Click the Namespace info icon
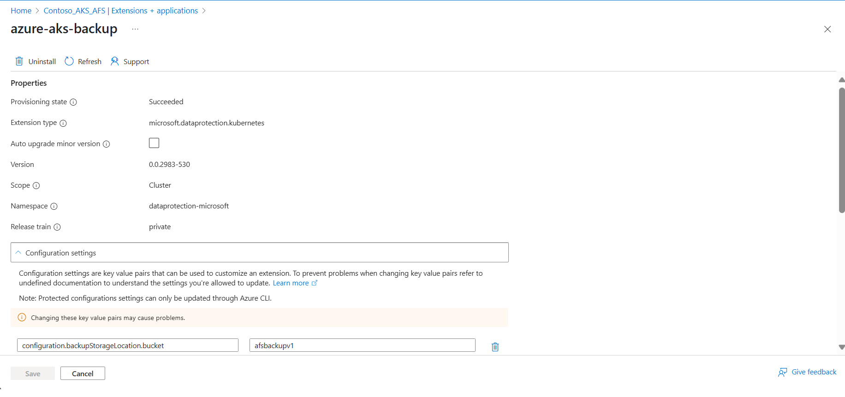This screenshot has width=845, height=397. [54, 207]
